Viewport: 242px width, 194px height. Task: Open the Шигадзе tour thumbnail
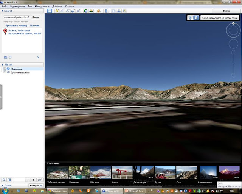coord(101,172)
